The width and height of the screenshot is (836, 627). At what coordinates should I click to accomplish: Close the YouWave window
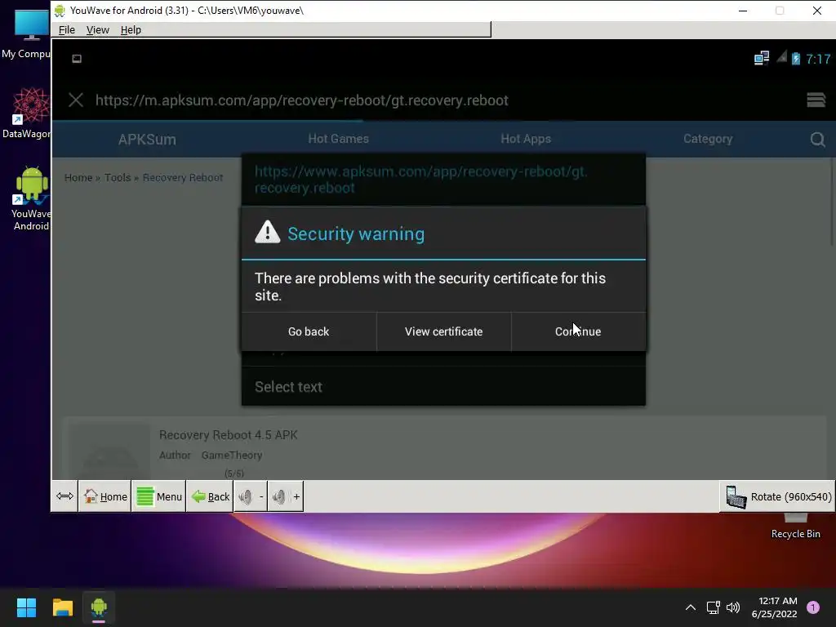click(816, 11)
